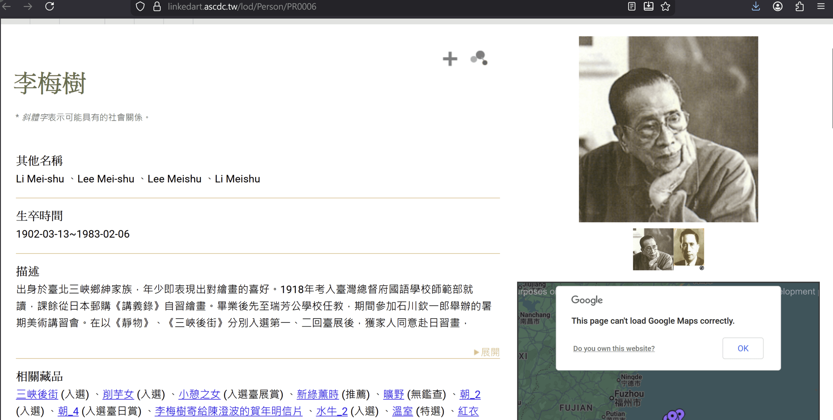Open the 三峽後街 collection link
This screenshot has height=420, width=833.
tap(37, 394)
